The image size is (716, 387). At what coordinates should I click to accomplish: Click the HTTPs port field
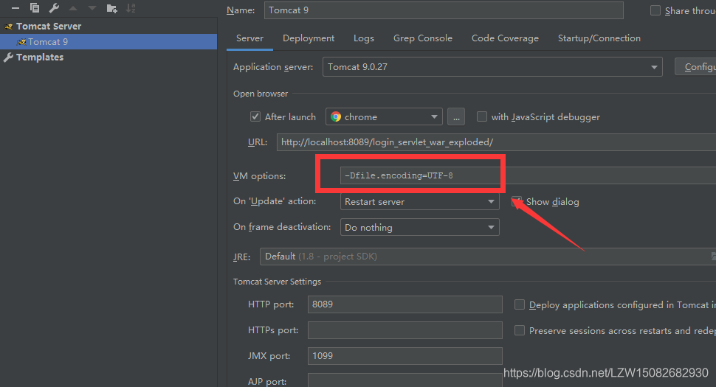pos(405,330)
